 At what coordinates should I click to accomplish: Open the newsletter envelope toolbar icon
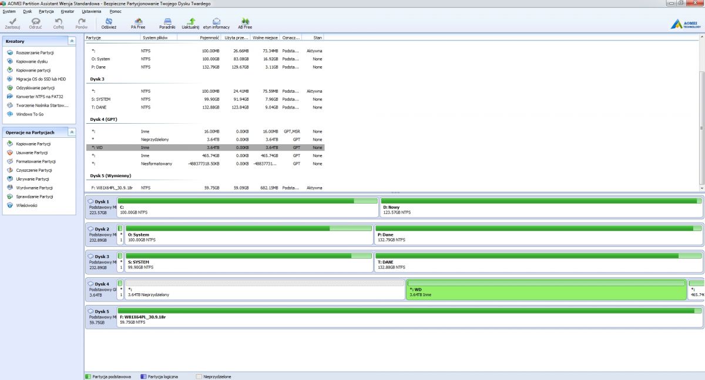(x=217, y=23)
